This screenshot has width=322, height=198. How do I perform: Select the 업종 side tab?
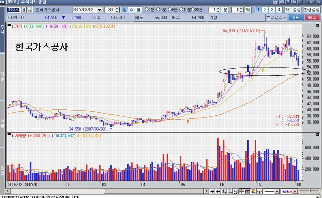point(2,76)
